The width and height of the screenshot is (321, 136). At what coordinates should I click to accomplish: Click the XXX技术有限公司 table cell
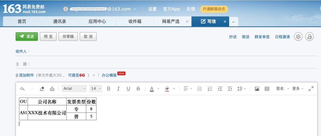point(47,113)
